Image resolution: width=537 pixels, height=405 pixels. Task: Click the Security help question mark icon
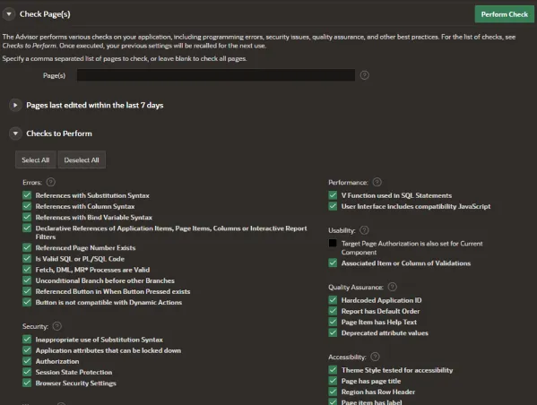click(57, 326)
